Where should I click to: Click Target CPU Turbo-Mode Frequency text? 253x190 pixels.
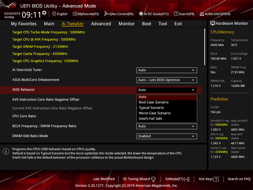coord(48,32)
